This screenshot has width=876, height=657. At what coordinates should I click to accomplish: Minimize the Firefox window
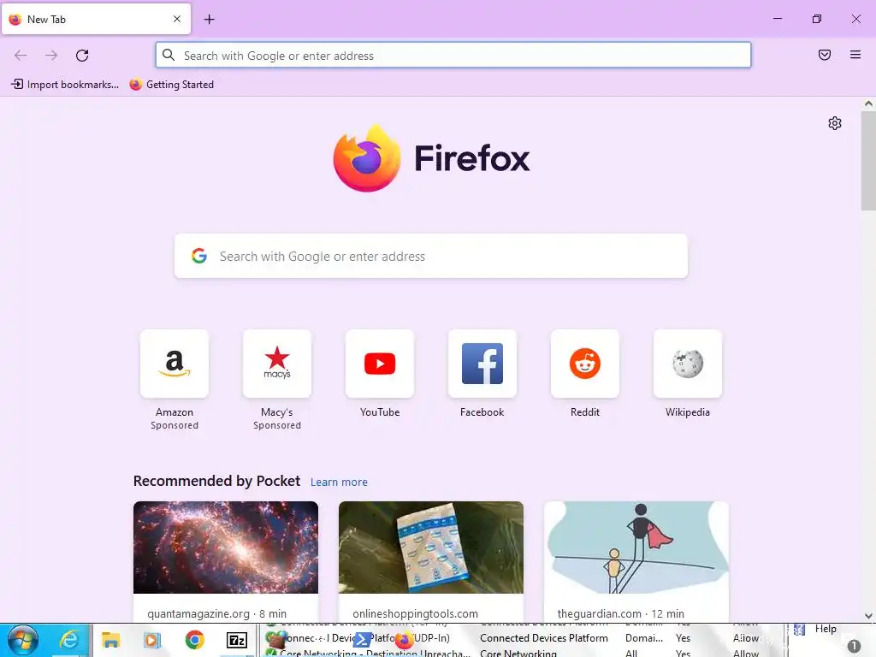[777, 19]
